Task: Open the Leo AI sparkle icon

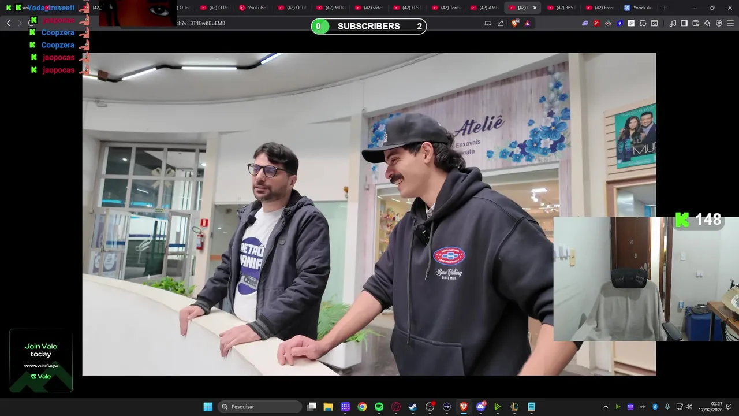Action: (707, 23)
